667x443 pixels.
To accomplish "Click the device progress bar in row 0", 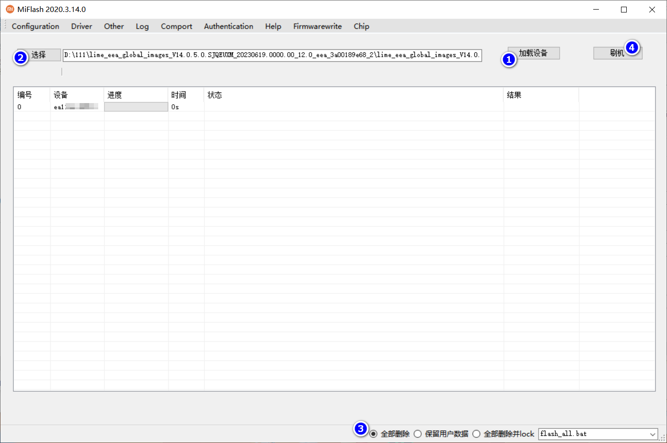I will 136,107.
